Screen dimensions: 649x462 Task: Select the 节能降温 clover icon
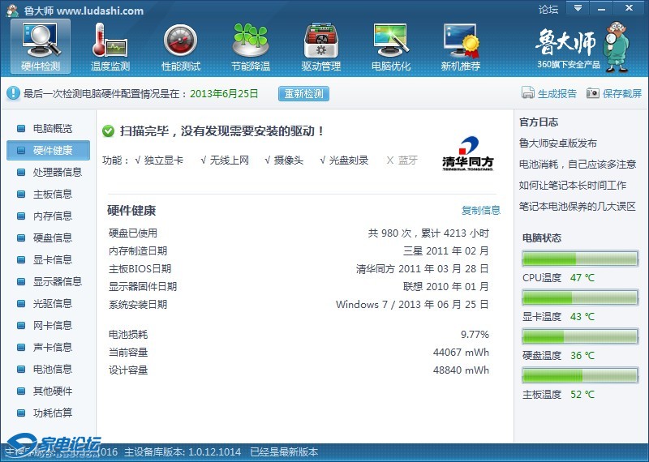[250, 41]
